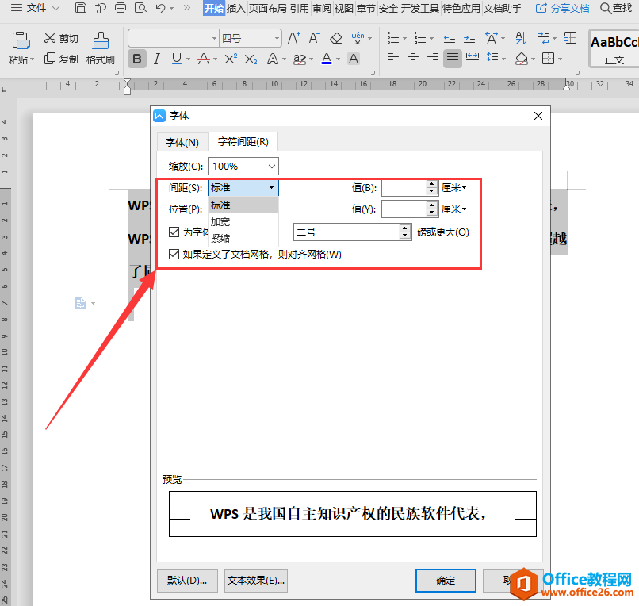Screen dimensions: 639x606
Task: Click the 值(B) spacing value input field
Action: [x=404, y=188]
